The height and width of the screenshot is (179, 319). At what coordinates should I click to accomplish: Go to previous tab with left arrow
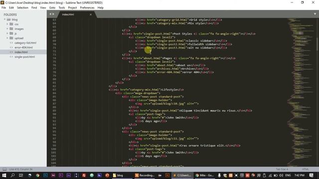[x=50, y=14]
